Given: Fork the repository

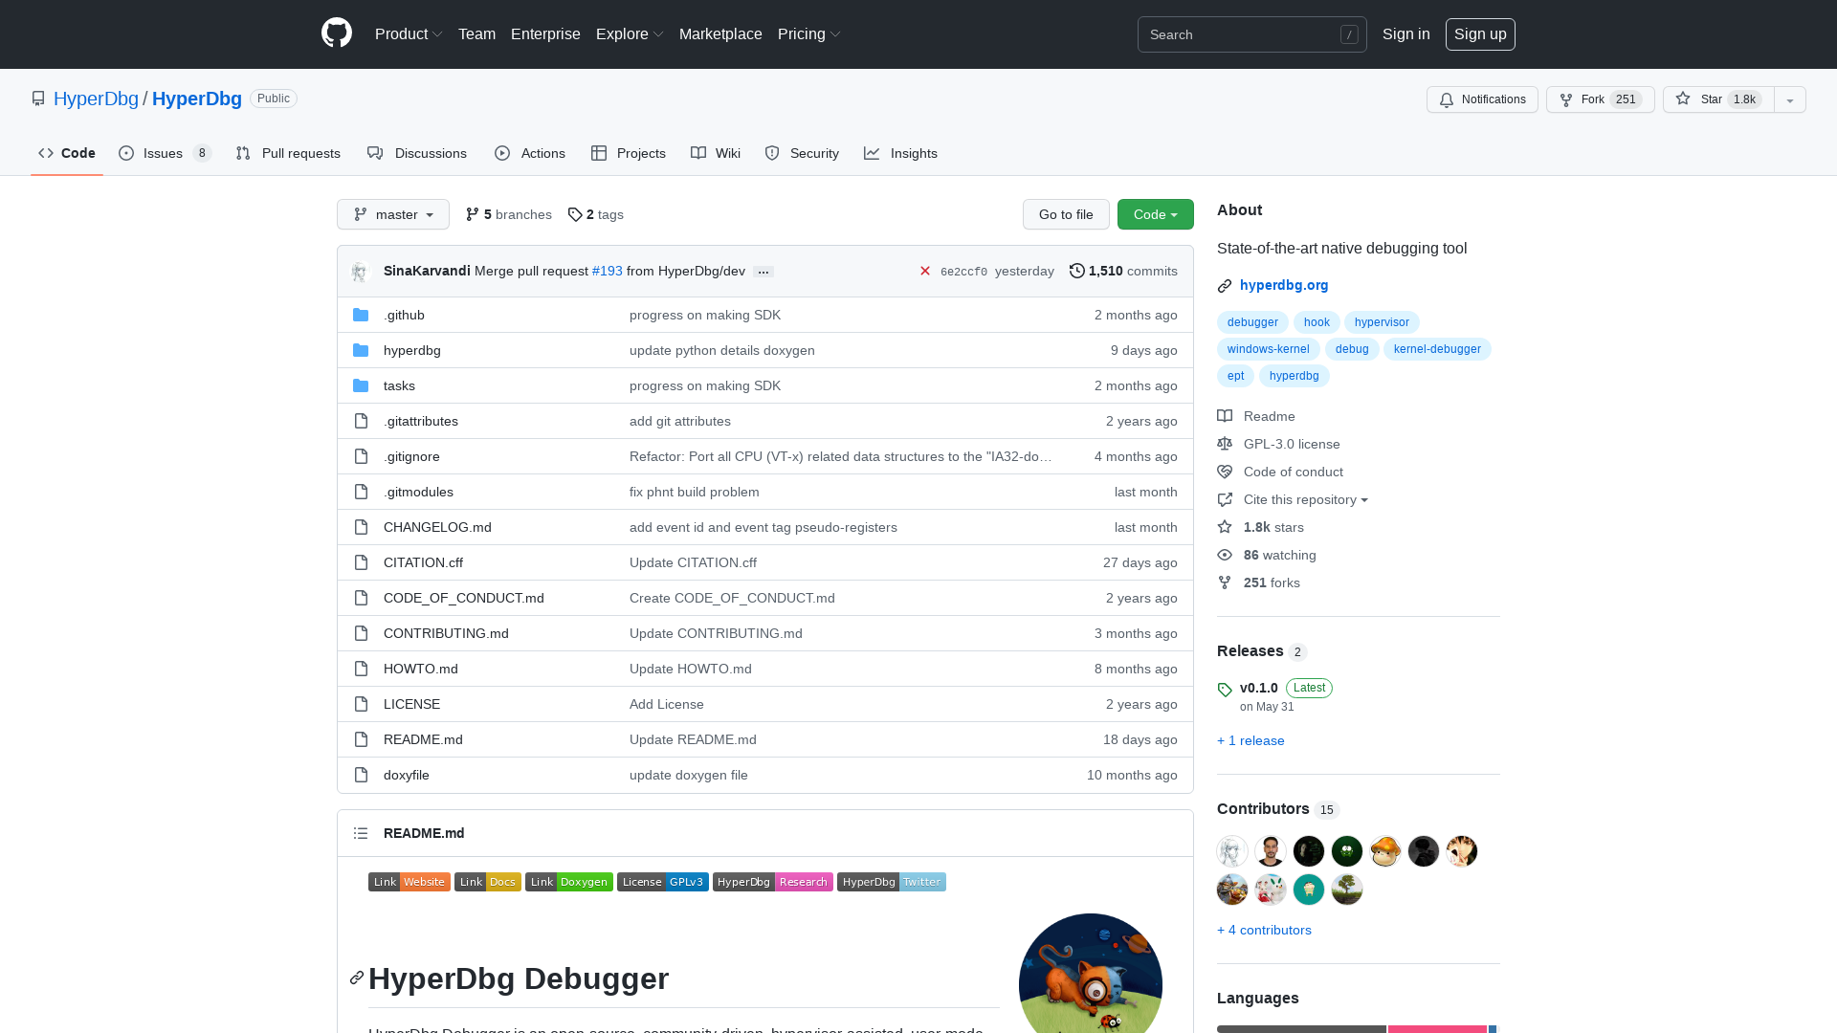Looking at the screenshot, I should tap(1600, 99).
